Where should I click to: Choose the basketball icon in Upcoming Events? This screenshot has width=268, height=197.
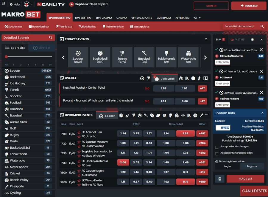pos(121,116)
